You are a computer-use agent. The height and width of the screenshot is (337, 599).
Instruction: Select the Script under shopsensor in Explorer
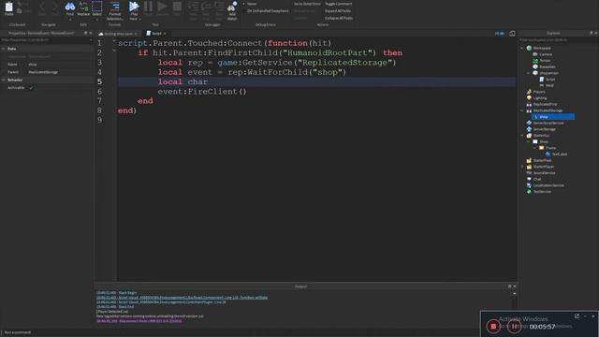550,79
